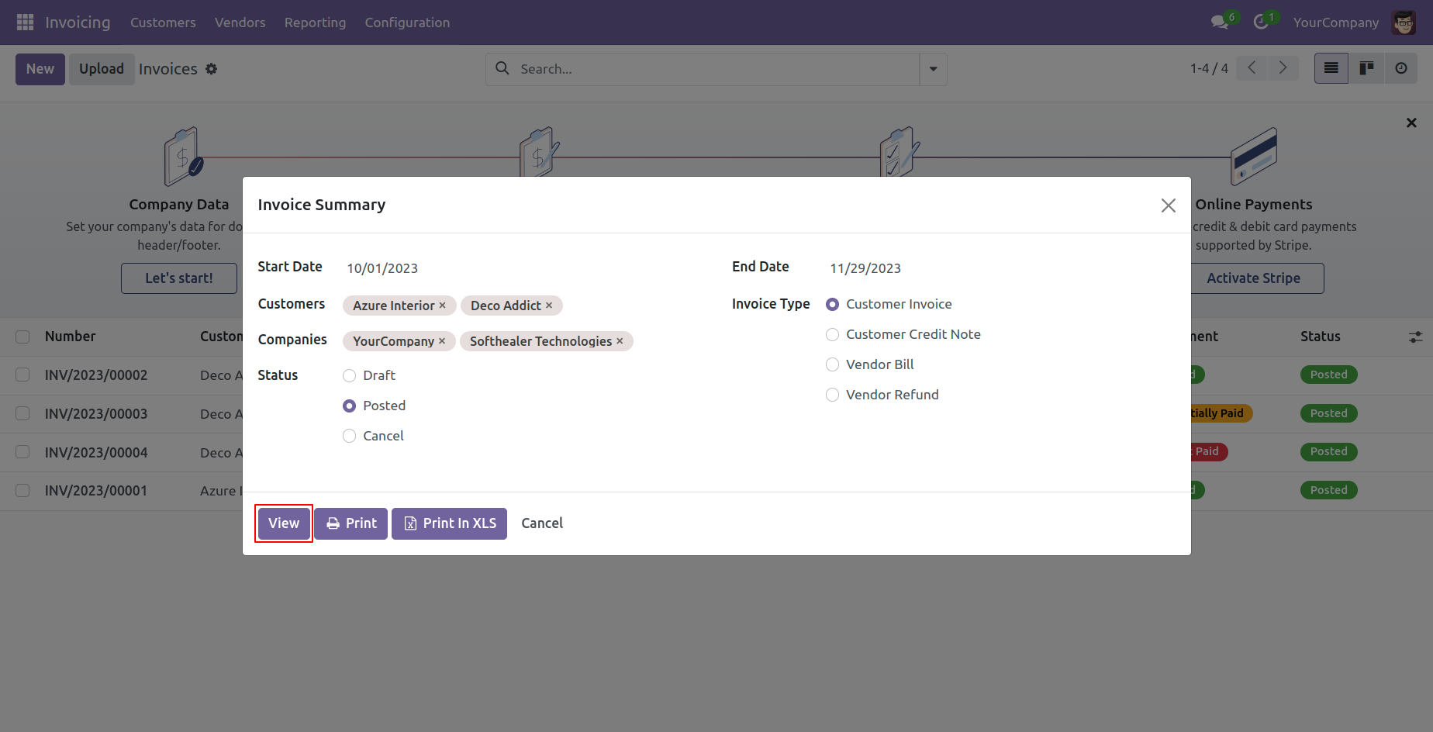The height and width of the screenshot is (732, 1433).
Task: Open the conversations chat icon
Action: click(1220, 22)
